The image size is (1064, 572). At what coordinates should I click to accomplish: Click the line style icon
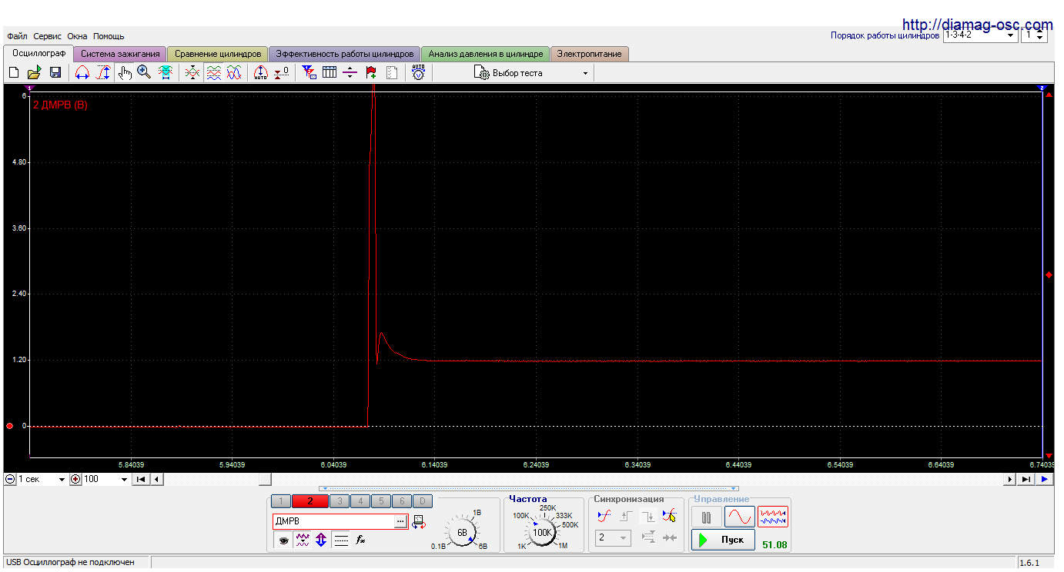[341, 540]
